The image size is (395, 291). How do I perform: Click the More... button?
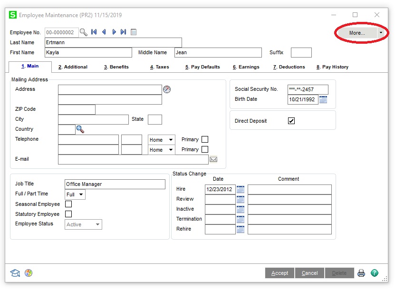pos(357,33)
